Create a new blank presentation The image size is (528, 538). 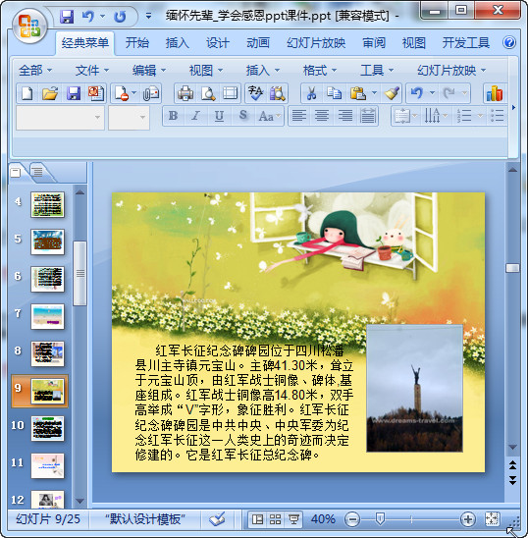click(27, 93)
